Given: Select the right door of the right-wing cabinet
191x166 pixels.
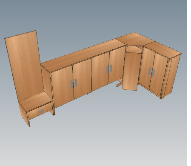Looking at the screenshot, I should [x=158, y=74].
